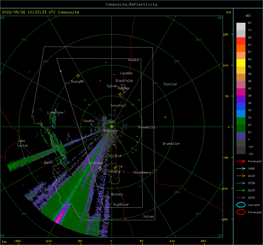Click the Drumheller city label
The height and width of the screenshot is (245, 263).
point(171,144)
